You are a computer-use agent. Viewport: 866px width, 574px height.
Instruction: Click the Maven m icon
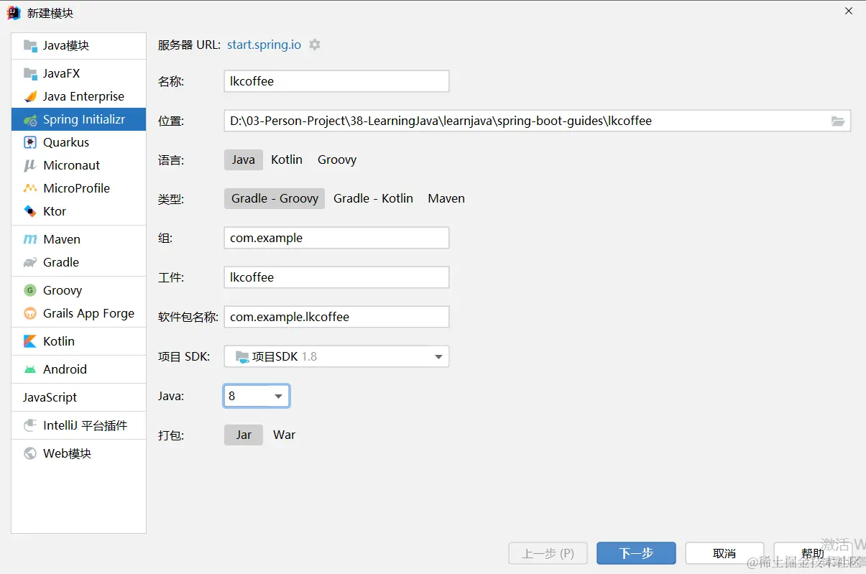click(x=30, y=239)
